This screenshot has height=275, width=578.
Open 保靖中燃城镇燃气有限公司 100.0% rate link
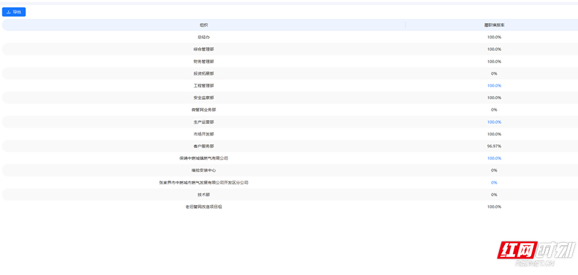(x=494, y=158)
